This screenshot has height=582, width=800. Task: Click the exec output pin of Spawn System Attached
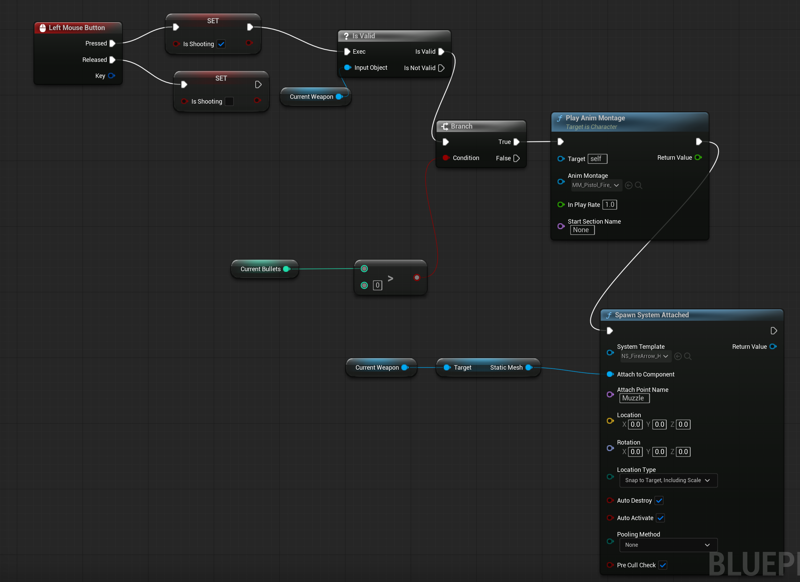(x=774, y=331)
